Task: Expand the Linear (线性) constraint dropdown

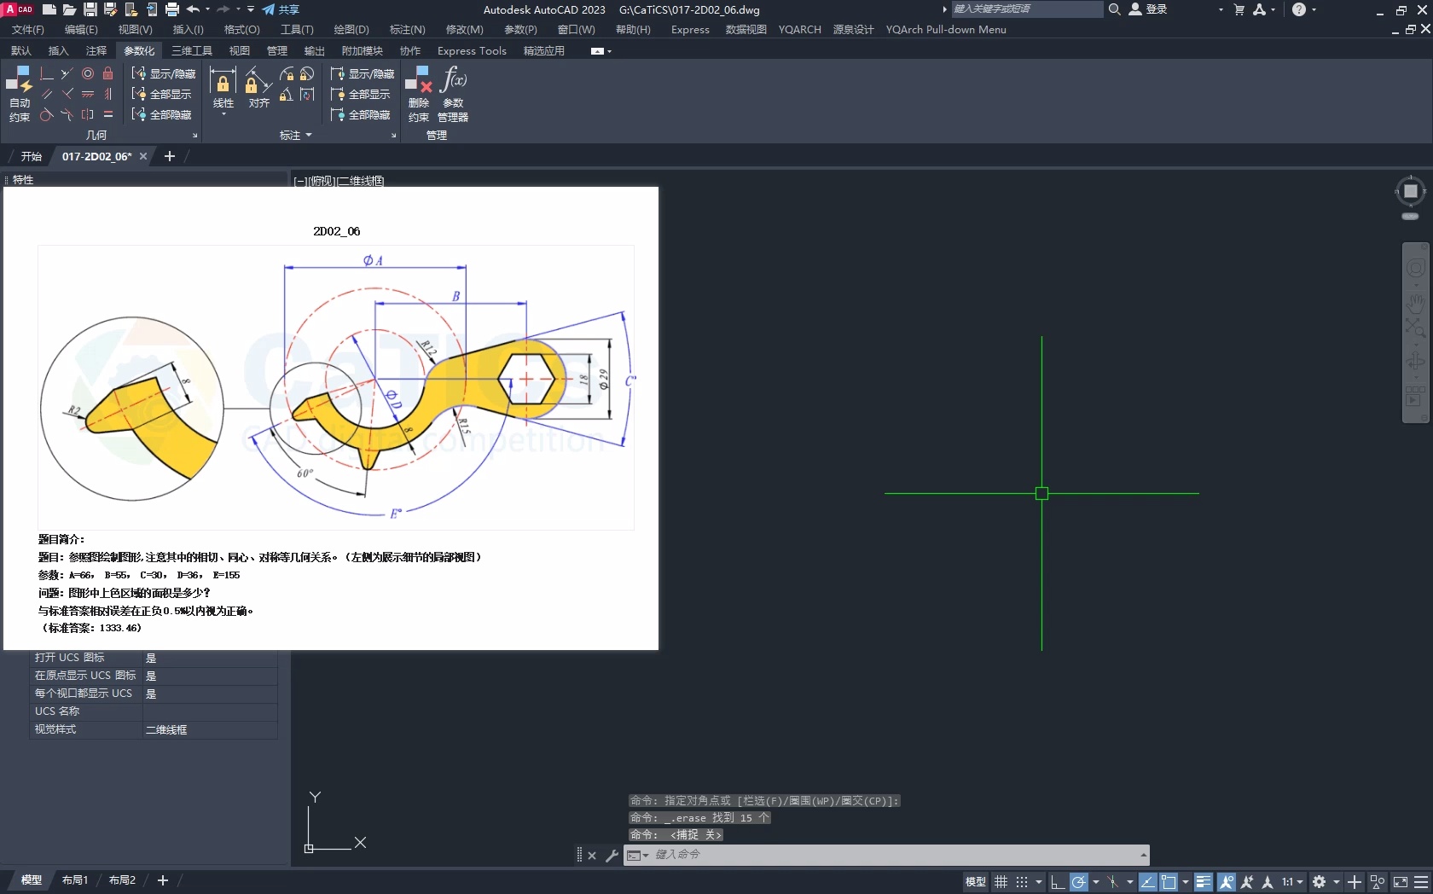Action: 223,113
